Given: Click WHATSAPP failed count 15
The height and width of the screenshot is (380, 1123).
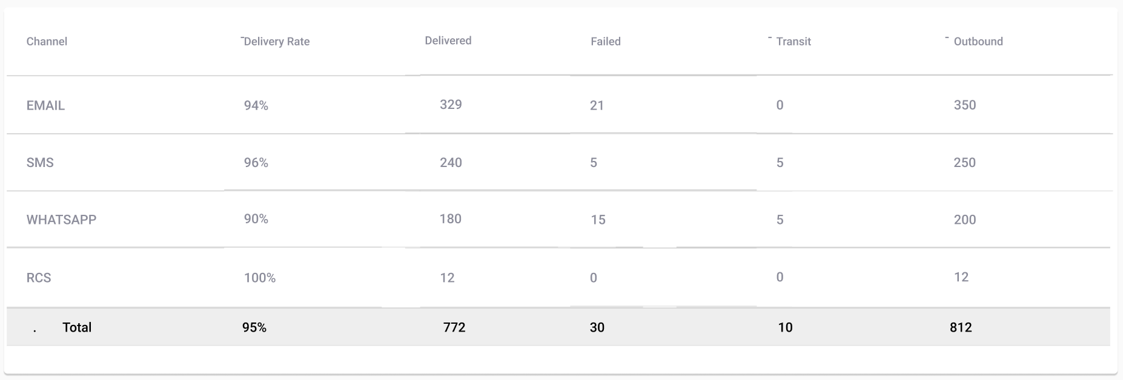Looking at the screenshot, I should point(598,220).
